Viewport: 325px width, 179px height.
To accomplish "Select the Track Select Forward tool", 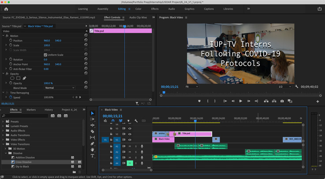I will tap(93, 119).
